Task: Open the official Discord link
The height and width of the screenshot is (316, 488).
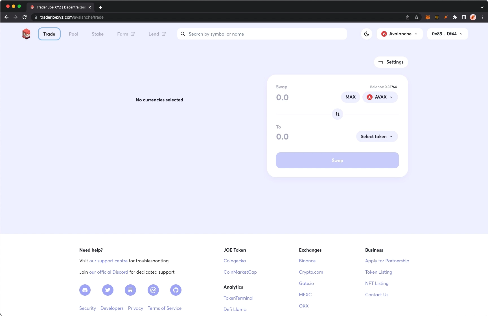Action: [x=109, y=272]
